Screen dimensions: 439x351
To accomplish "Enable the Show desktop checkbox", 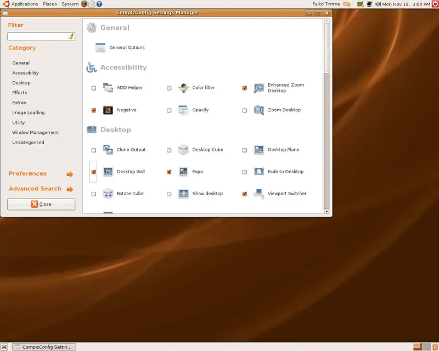I will point(169,194).
